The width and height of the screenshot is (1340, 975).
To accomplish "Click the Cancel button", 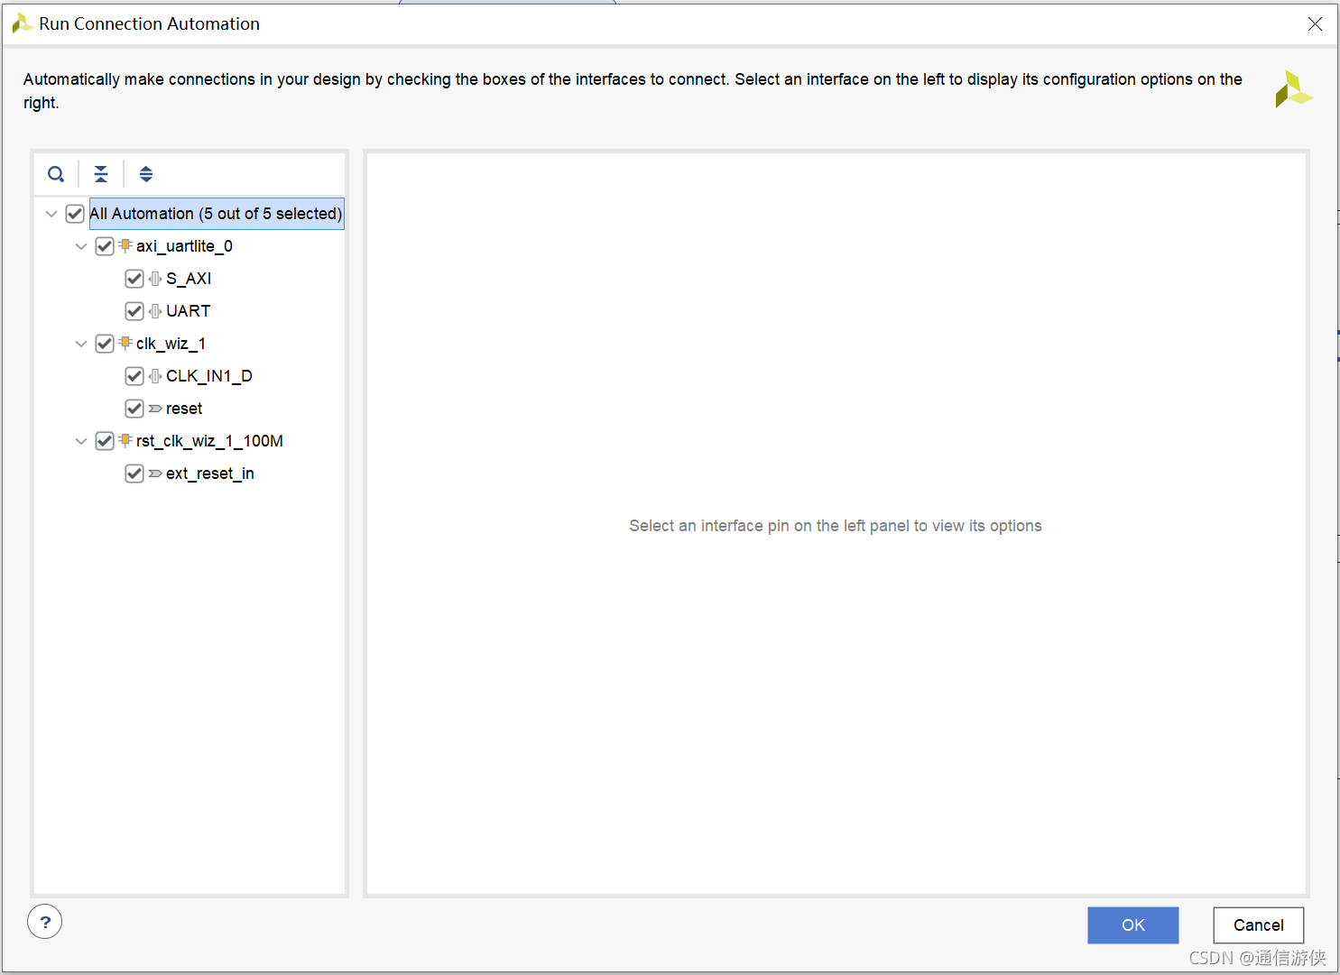I will [x=1259, y=925].
